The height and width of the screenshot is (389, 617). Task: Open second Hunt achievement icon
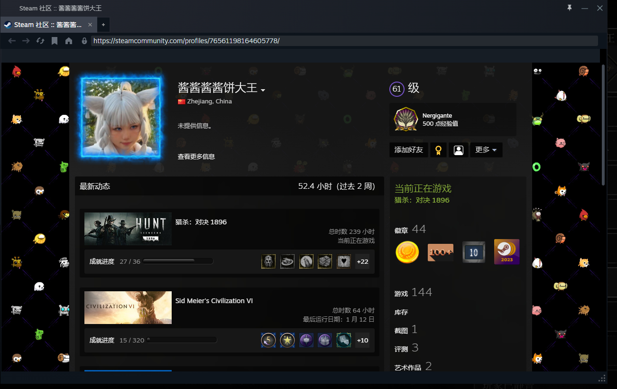coord(287,261)
